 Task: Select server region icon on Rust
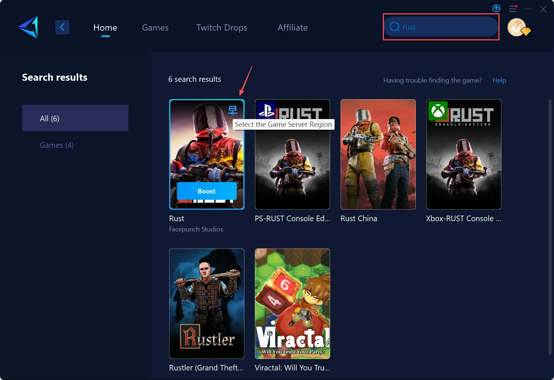pos(233,110)
